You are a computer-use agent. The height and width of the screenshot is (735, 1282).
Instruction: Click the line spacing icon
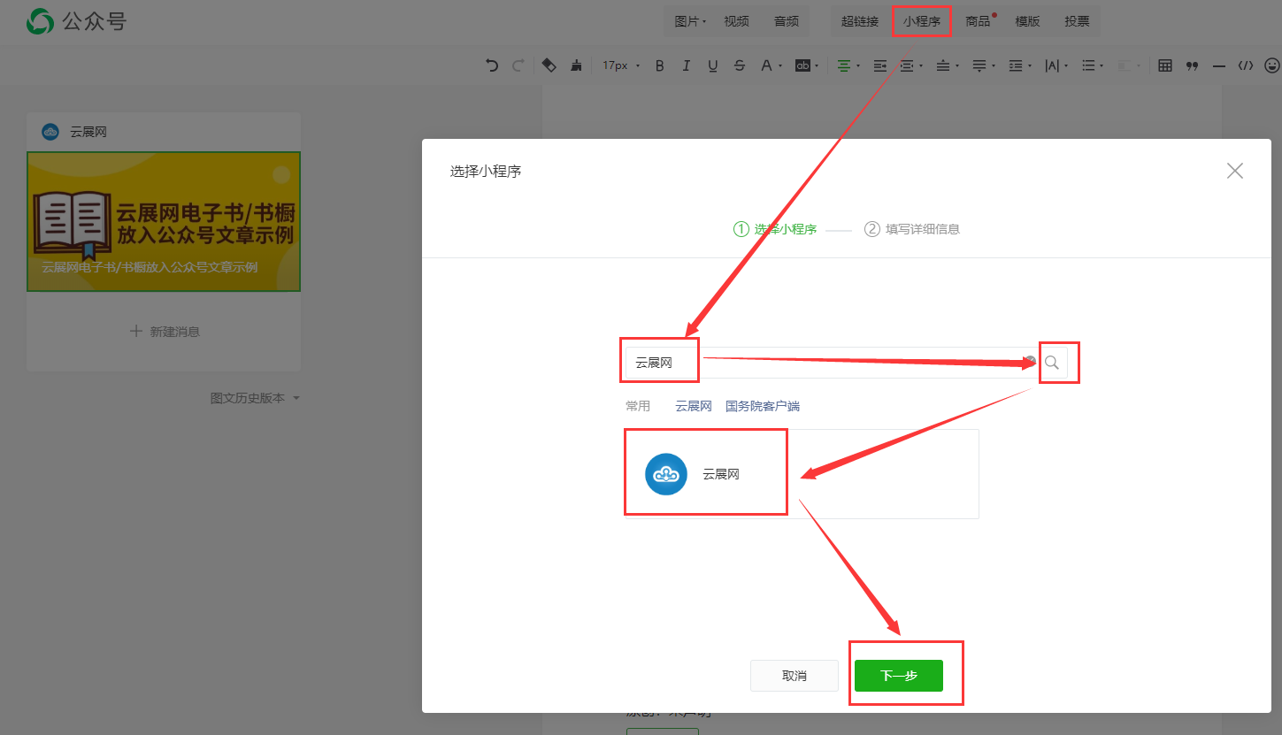click(1015, 65)
